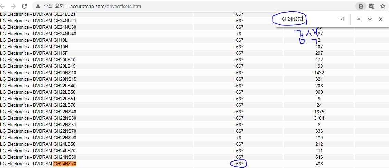This screenshot has width=389, height=168.
Task: Click the +667 offset in the GH24NS70 row
Action: click(x=238, y=164)
